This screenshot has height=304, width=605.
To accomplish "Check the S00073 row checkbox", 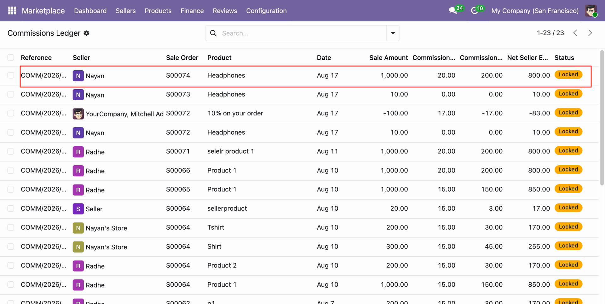I will [11, 94].
